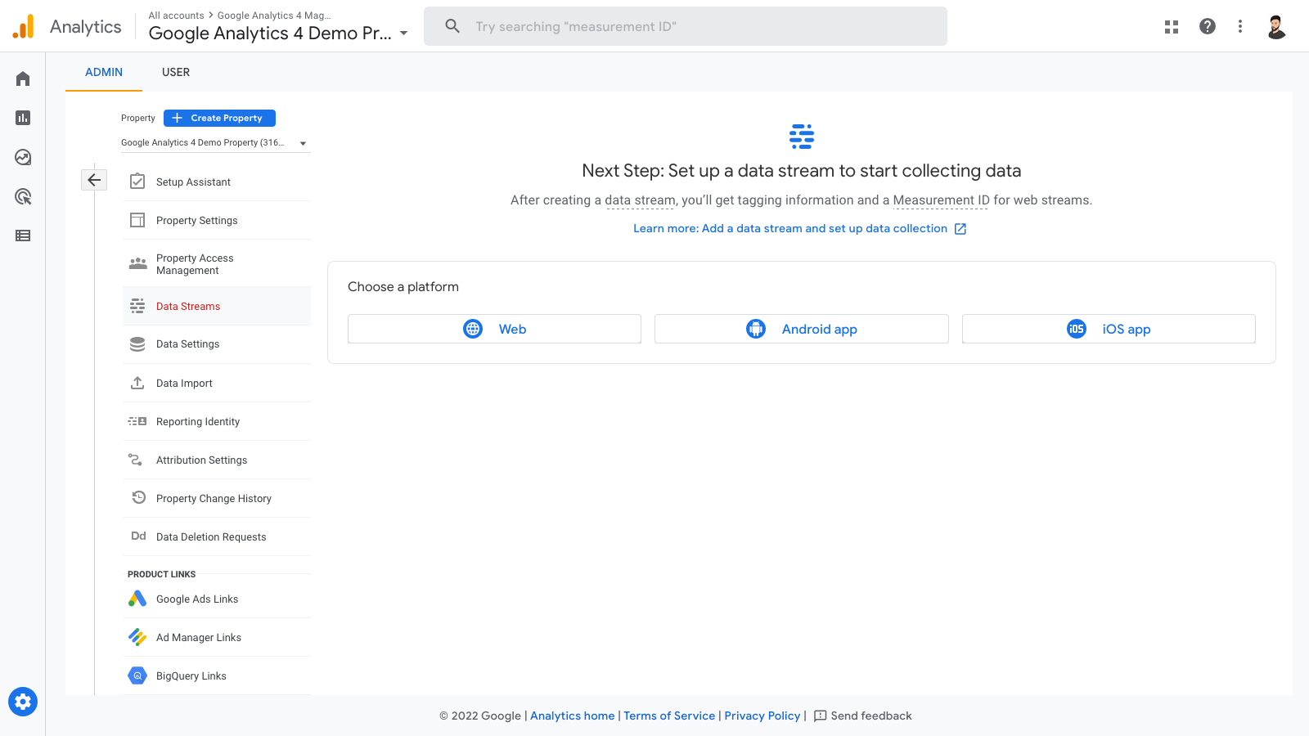1309x736 pixels.
Task: Open the Home icon in left rail
Action: pyautogui.click(x=23, y=79)
